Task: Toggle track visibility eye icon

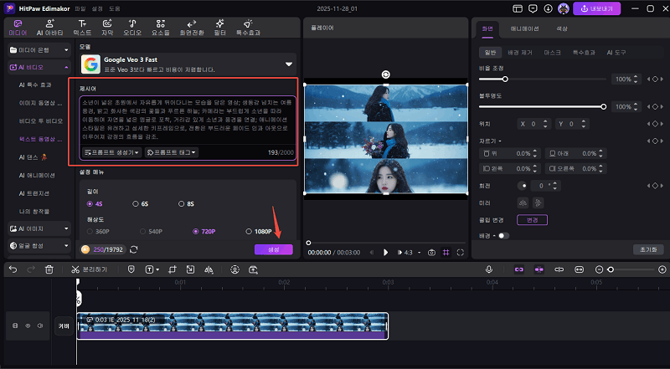Action: [28, 325]
